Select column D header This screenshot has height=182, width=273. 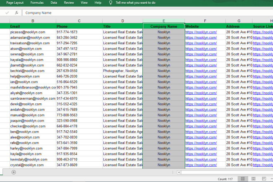pos(122,21)
